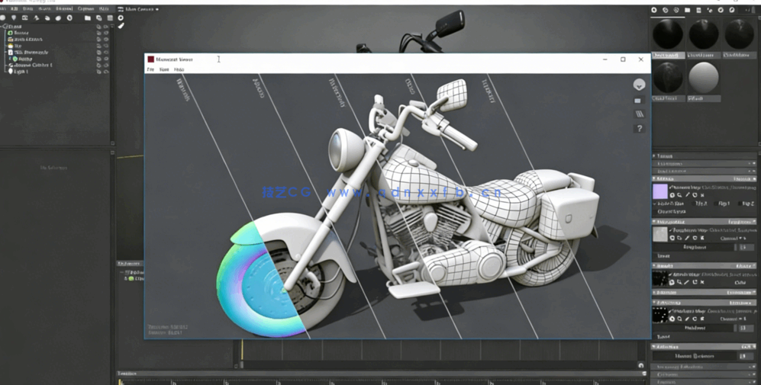761x385 pixels.
Task: Select the light gray sphere material thumbnail
Action: pyautogui.click(x=703, y=78)
